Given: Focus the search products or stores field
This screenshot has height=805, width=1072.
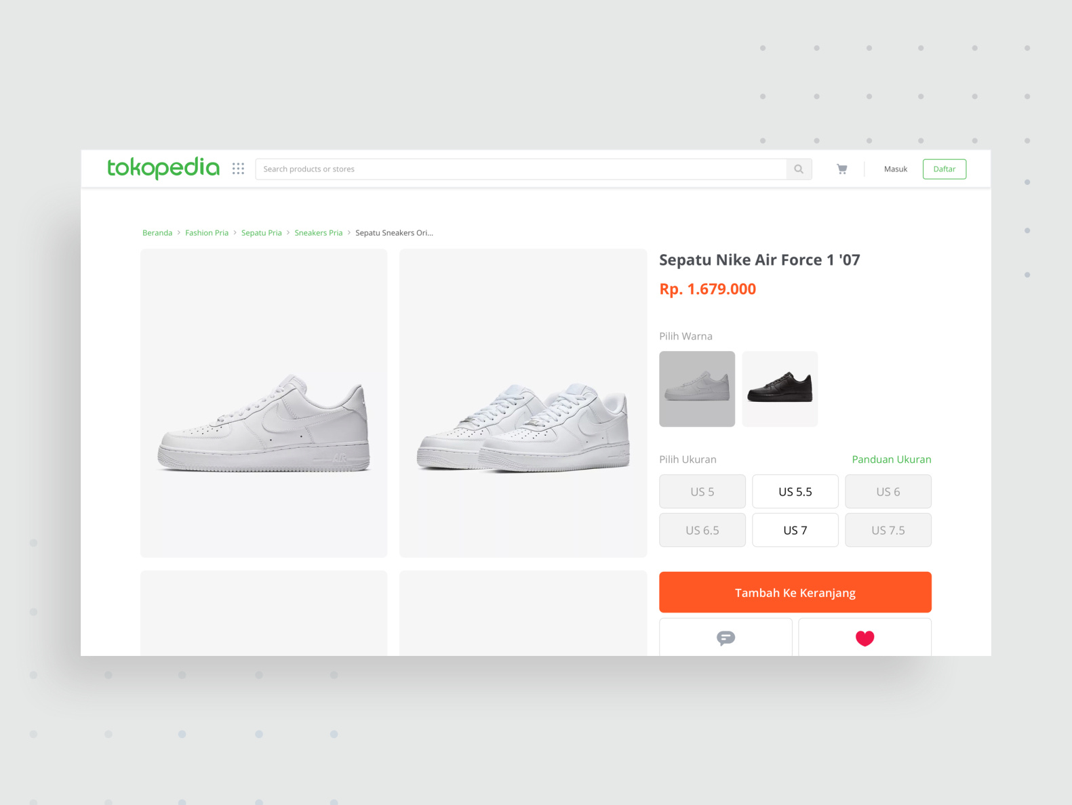Looking at the screenshot, I should click(521, 169).
